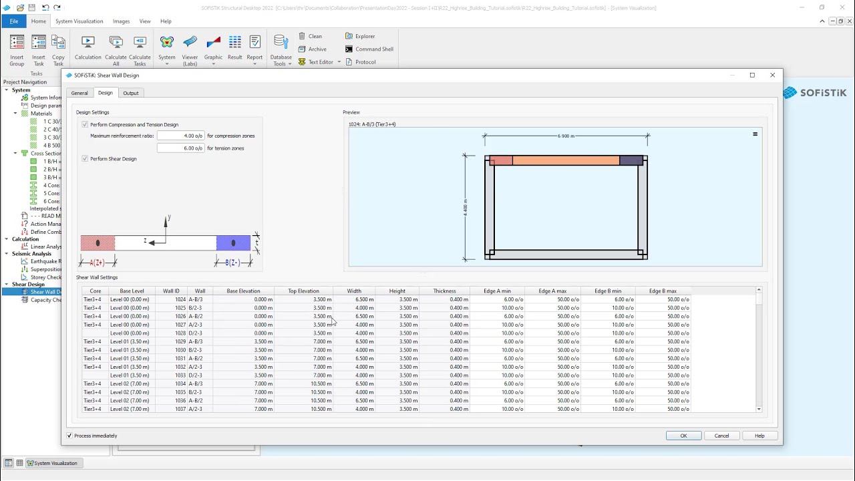Collapse the System tree node
The height and width of the screenshot is (481, 855).
pyautogui.click(x=6, y=90)
